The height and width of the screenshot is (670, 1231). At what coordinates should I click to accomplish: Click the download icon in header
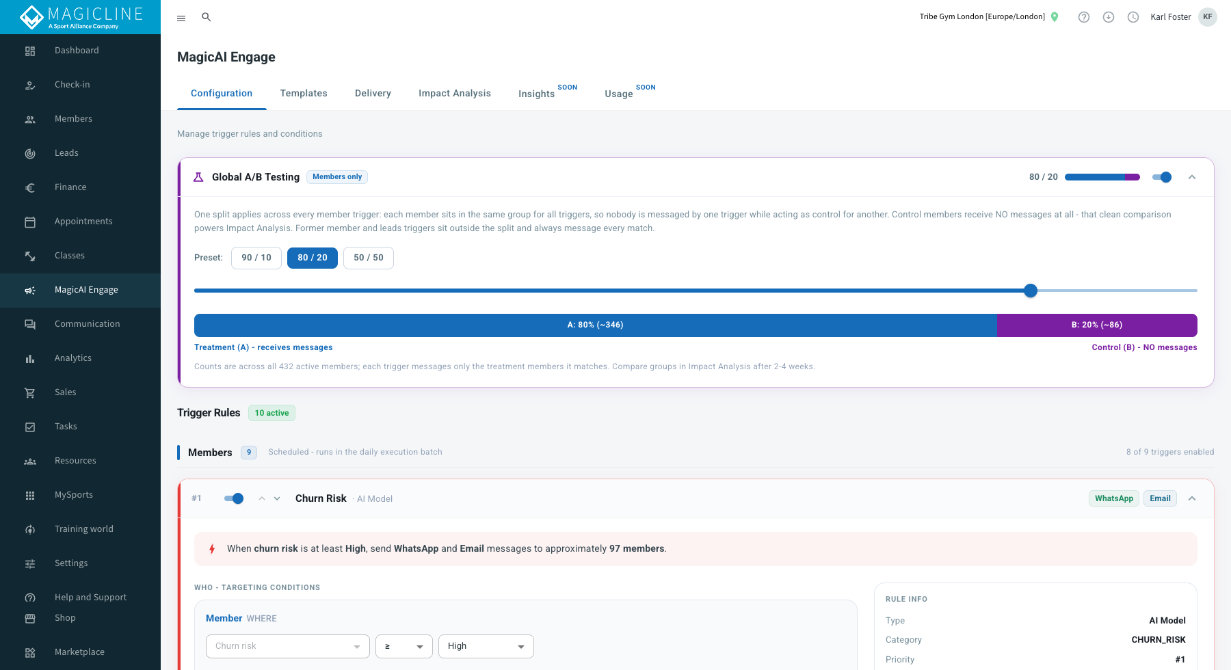click(1109, 17)
